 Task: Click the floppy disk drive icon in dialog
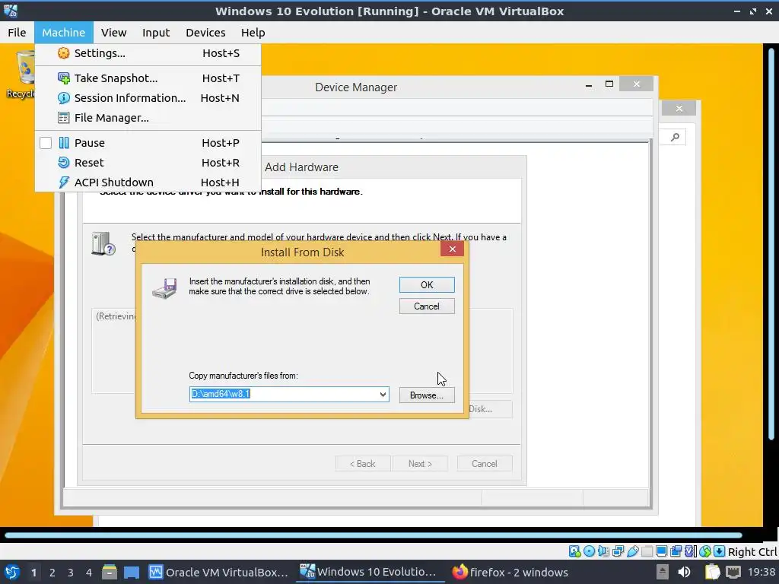pyautogui.click(x=164, y=288)
